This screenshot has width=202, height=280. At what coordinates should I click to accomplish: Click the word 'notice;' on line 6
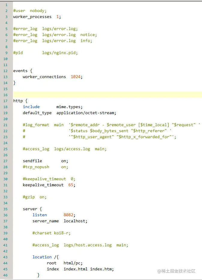(x=89, y=35)
